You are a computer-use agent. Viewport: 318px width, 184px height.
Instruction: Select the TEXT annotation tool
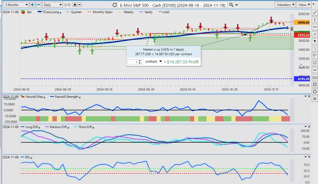[315, 77]
